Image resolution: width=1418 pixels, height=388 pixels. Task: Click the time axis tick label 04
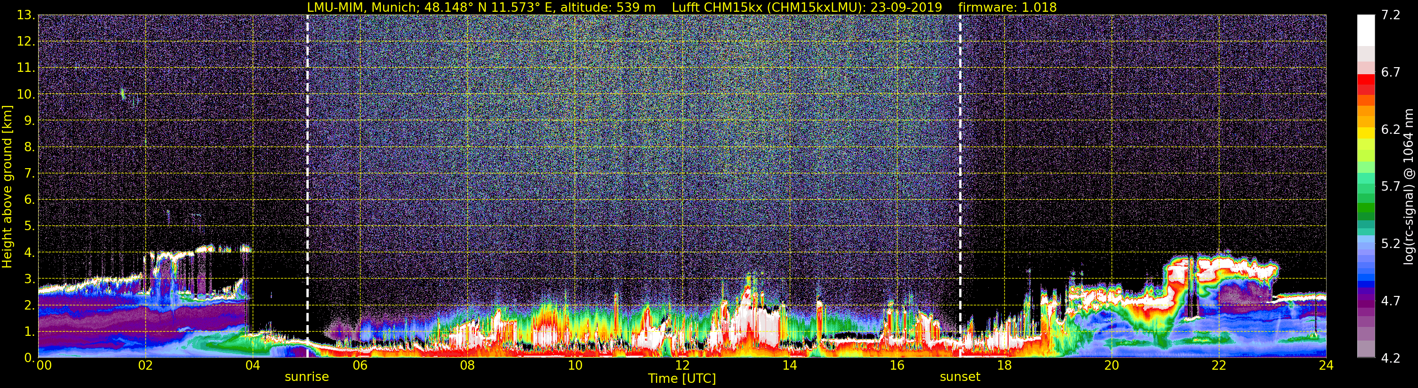point(252,365)
